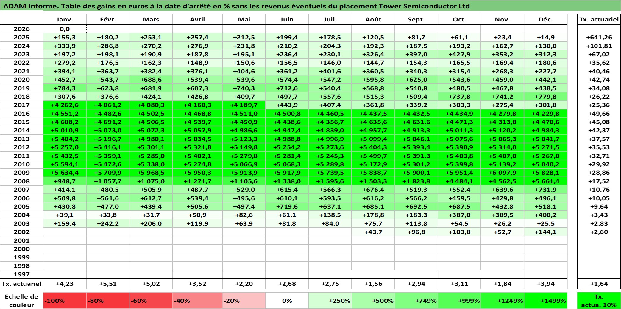
Task: Select the +731,9 cell in December 2007
Action: (x=546, y=190)
